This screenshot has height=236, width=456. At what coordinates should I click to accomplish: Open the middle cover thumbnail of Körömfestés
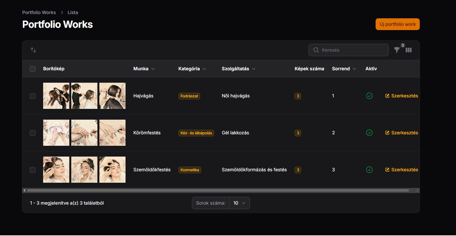coord(84,133)
